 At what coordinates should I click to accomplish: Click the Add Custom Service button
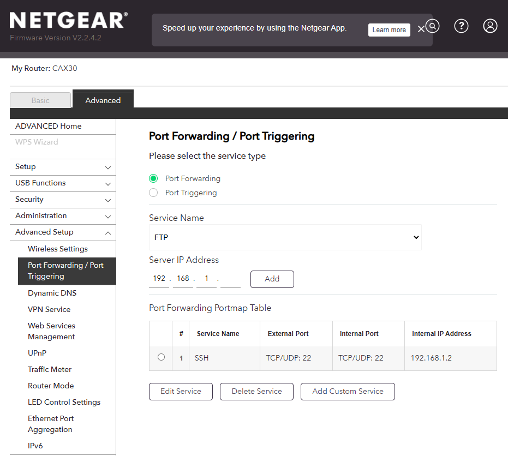click(x=348, y=391)
